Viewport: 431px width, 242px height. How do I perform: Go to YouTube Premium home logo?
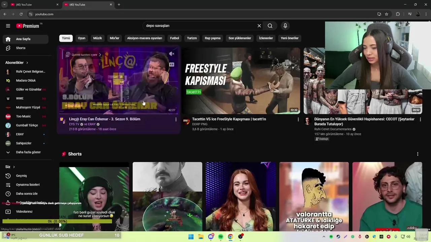coord(28,26)
